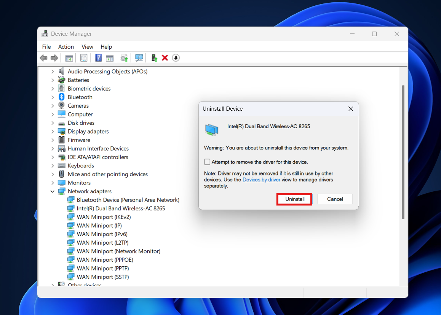This screenshot has height=315, width=441.
Task: Select the Disable device down-arrow icon
Action: click(x=176, y=57)
